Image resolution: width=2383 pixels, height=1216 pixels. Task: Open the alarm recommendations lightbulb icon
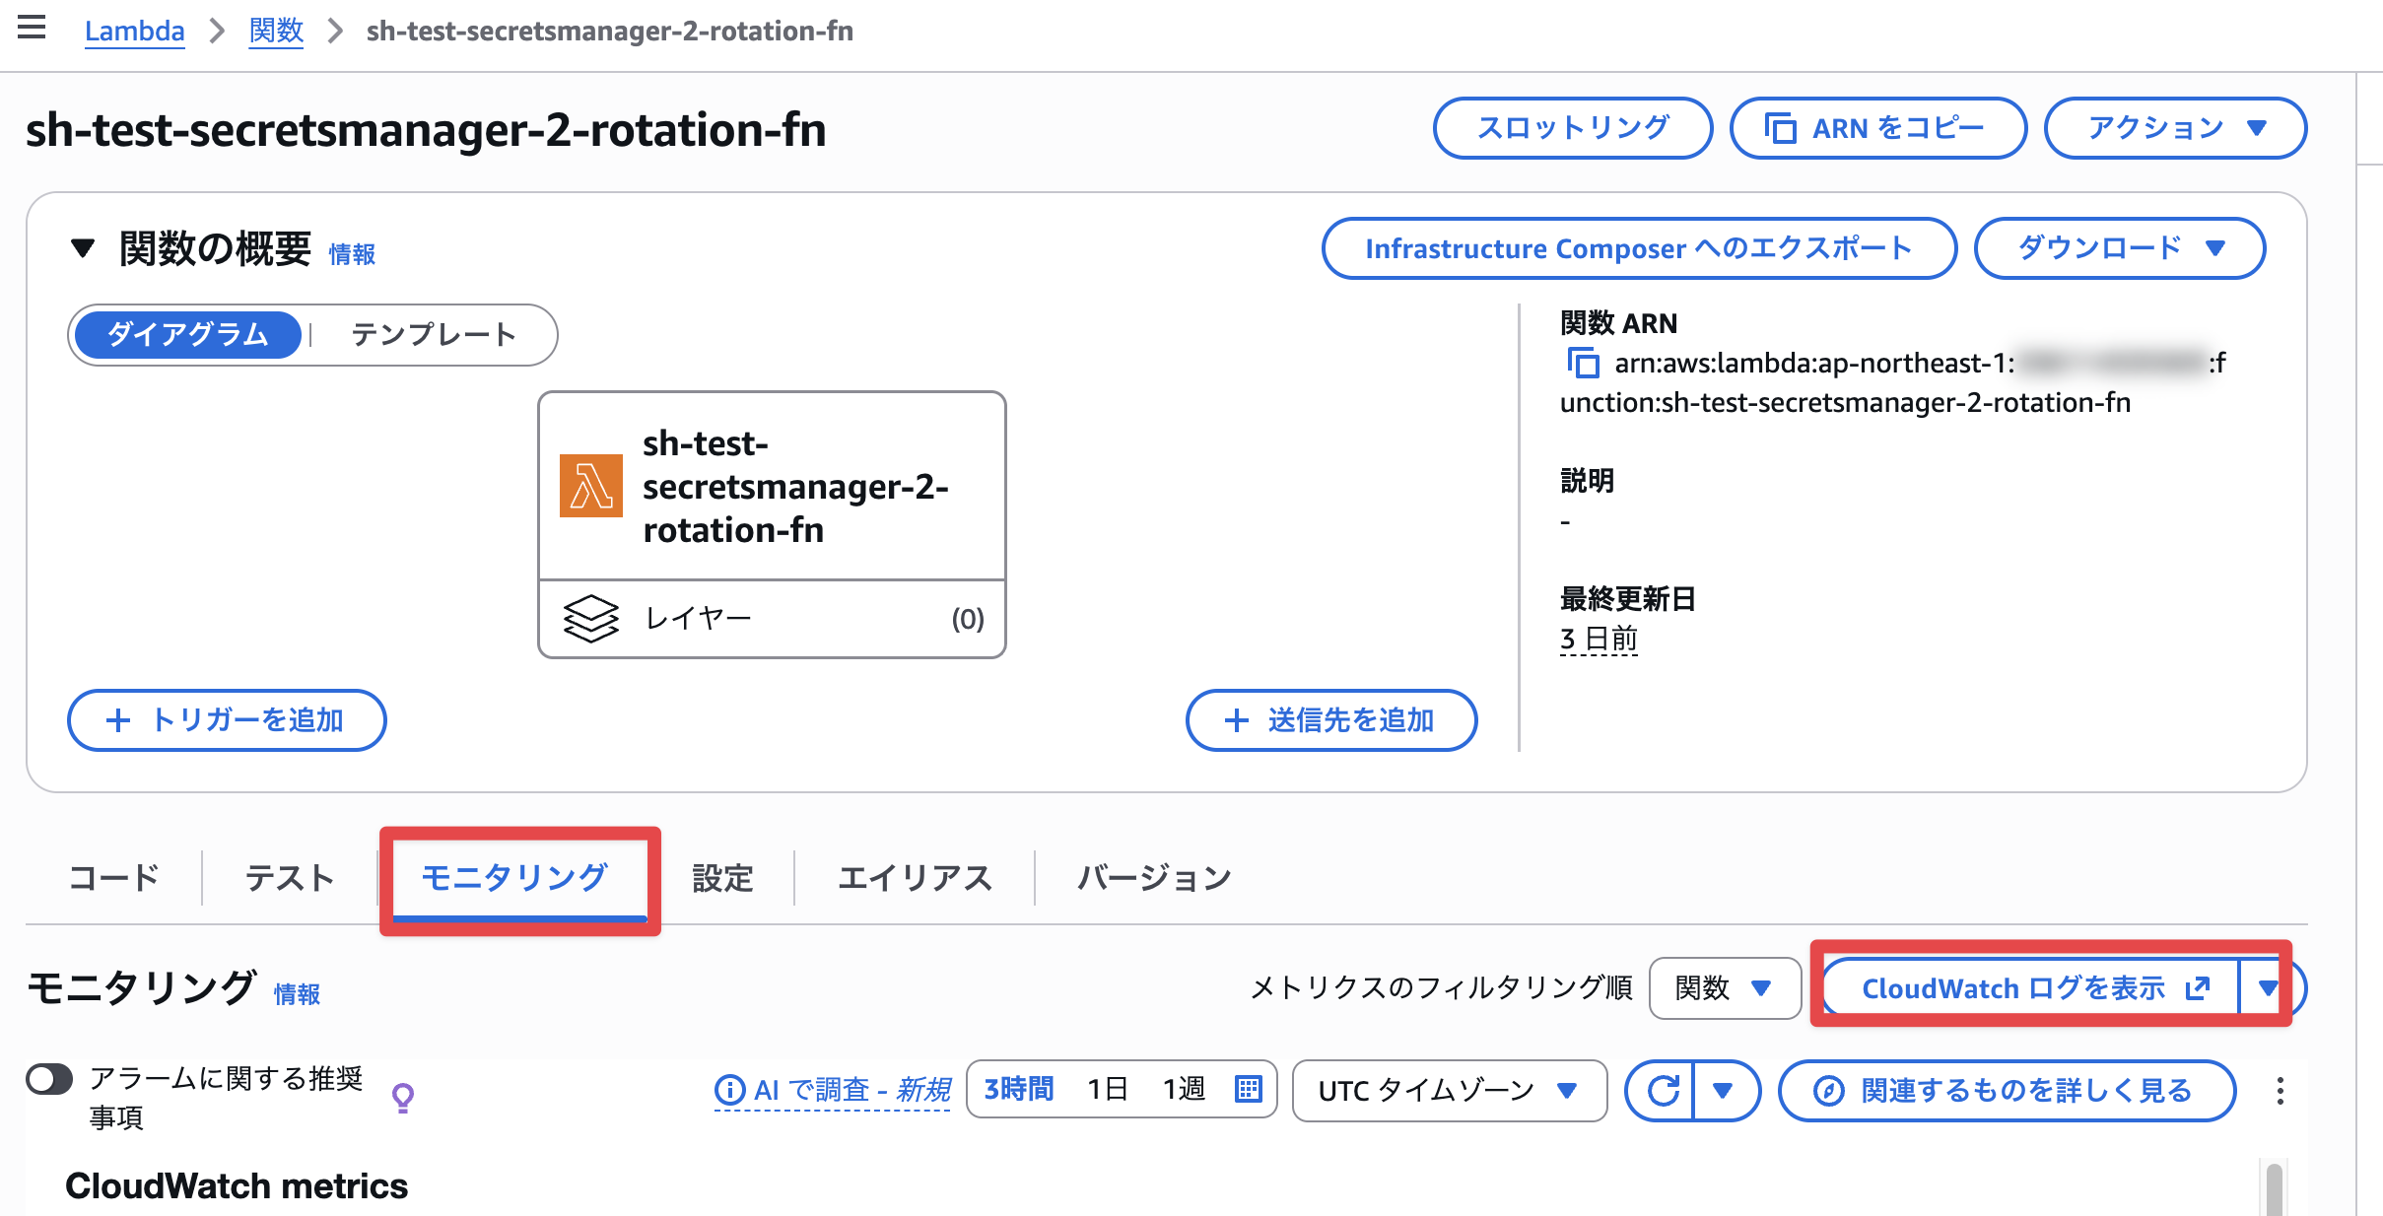point(403,1097)
